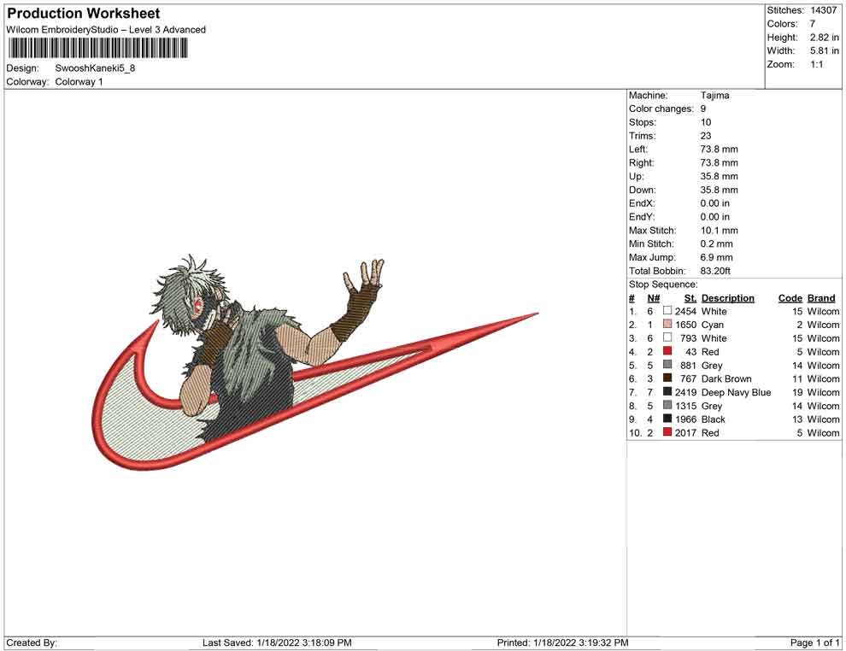Click the grey swatch for stop 8
Image resolution: width=846 pixels, height=651 pixels.
(667, 405)
